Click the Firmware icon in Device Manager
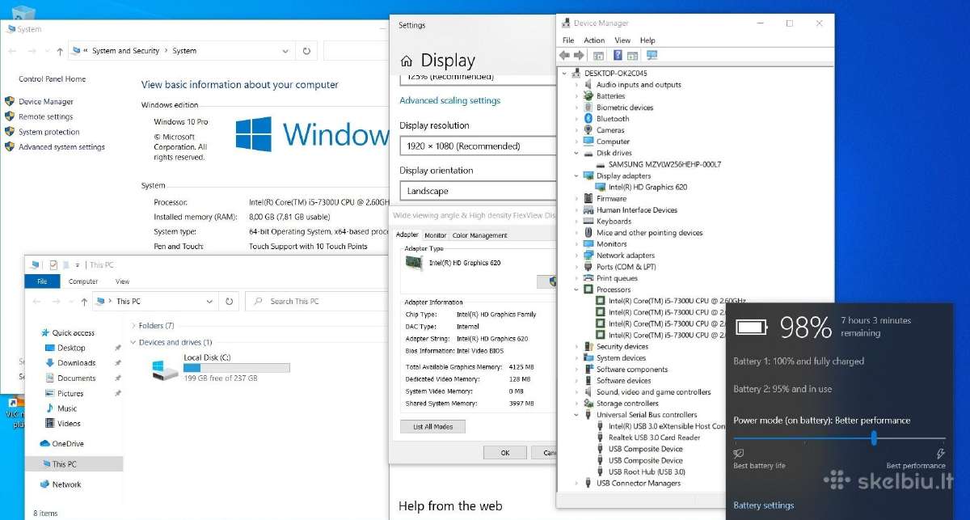The height and width of the screenshot is (520, 970). tap(588, 198)
